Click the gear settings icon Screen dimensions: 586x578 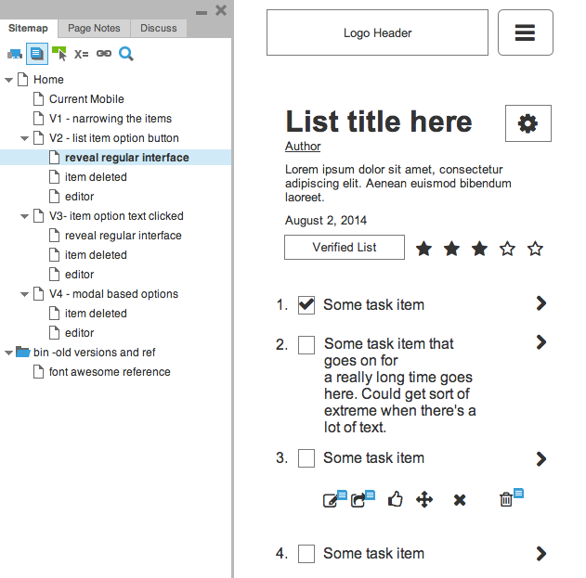point(527,123)
